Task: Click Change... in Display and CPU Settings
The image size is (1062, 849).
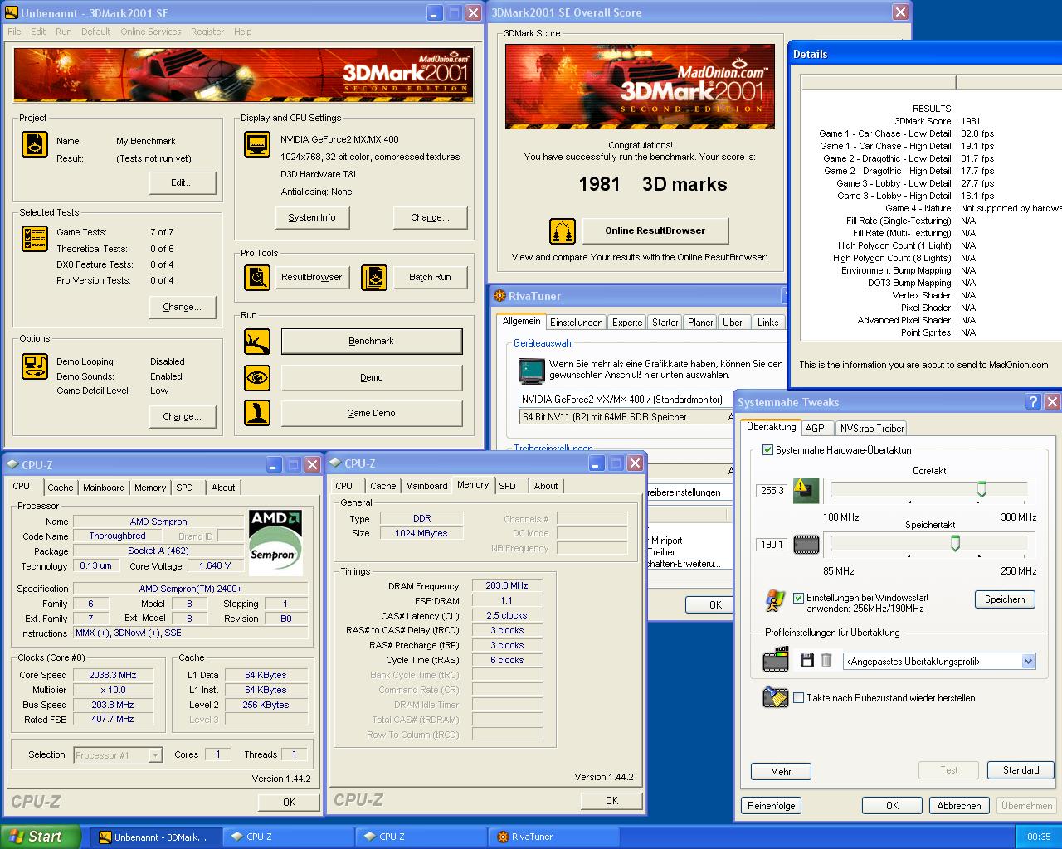Action: [430, 217]
